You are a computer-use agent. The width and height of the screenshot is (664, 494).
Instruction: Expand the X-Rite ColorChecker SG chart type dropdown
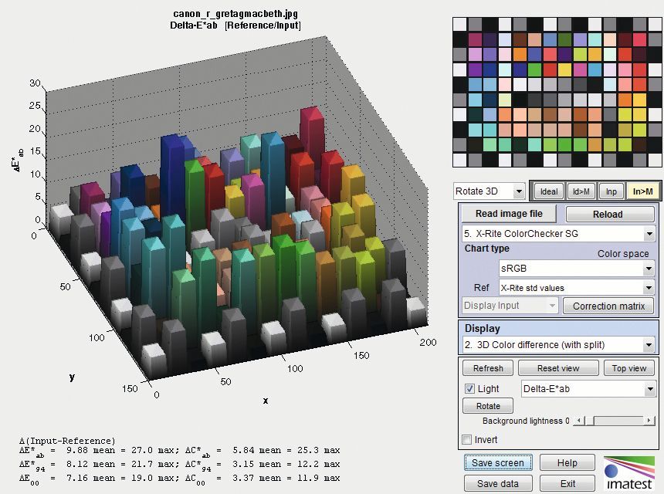[x=557, y=233]
